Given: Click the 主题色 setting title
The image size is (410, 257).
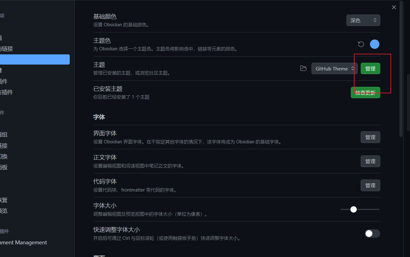Looking at the screenshot, I should click(102, 41).
